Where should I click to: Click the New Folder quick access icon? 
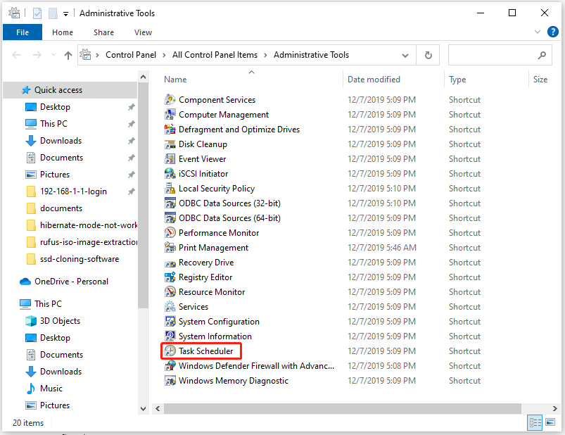pyautogui.click(x=53, y=13)
